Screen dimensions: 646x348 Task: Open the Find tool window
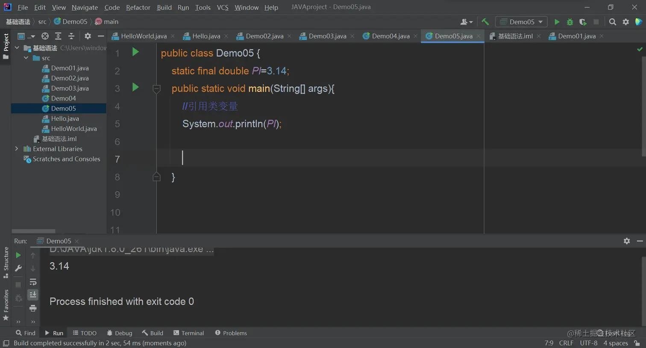click(26, 333)
